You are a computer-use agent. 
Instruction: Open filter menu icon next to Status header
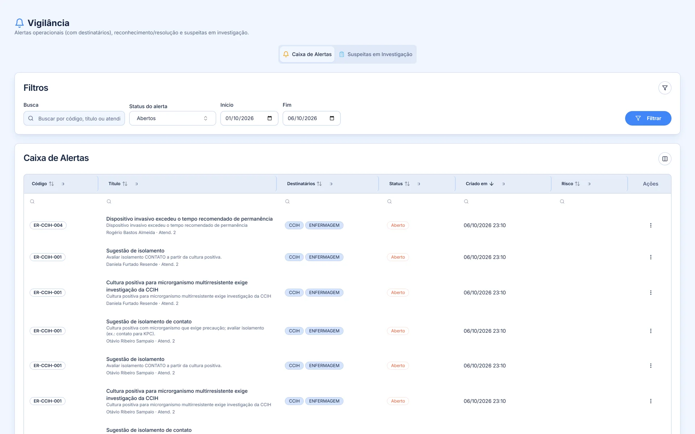click(x=418, y=184)
